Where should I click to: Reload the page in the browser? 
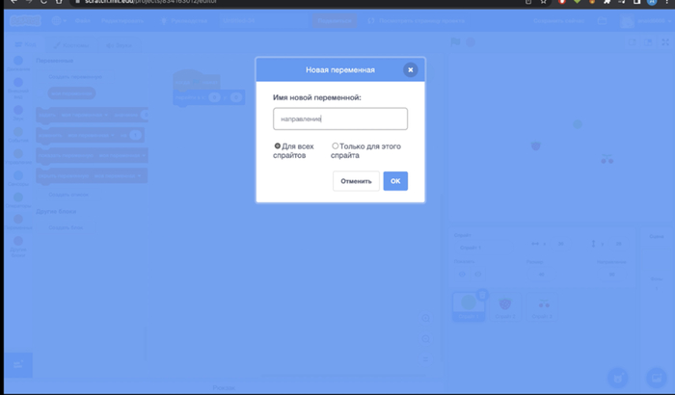point(42,3)
